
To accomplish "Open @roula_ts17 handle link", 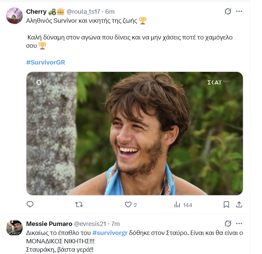I will [x=83, y=12].
